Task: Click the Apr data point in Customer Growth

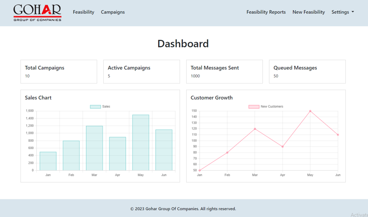Action: (283, 147)
